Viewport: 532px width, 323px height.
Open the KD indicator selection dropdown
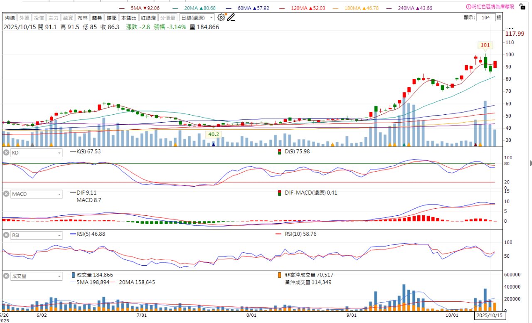pyautogui.click(x=37, y=153)
